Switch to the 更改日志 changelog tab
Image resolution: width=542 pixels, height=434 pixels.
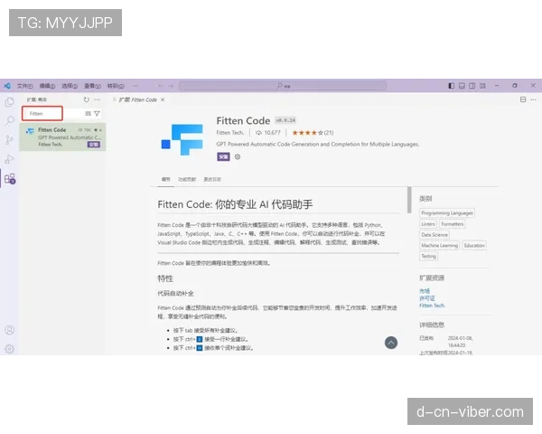tap(212, 179)
